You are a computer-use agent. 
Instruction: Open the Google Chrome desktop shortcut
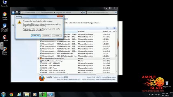pos(5,16)
